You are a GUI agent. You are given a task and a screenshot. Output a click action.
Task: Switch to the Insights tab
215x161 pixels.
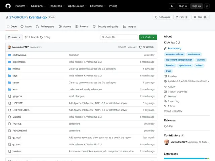click(129, 26)
